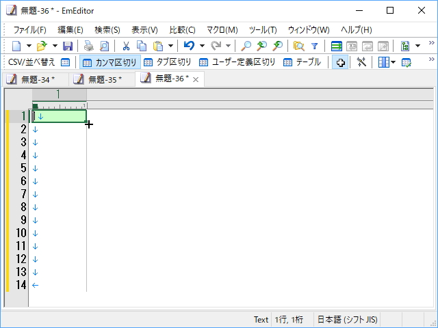Image resolution: width=438 pixels, height=328 pixels.
Task: Click the column operations grid icon
Action: [x=383, y=62]
